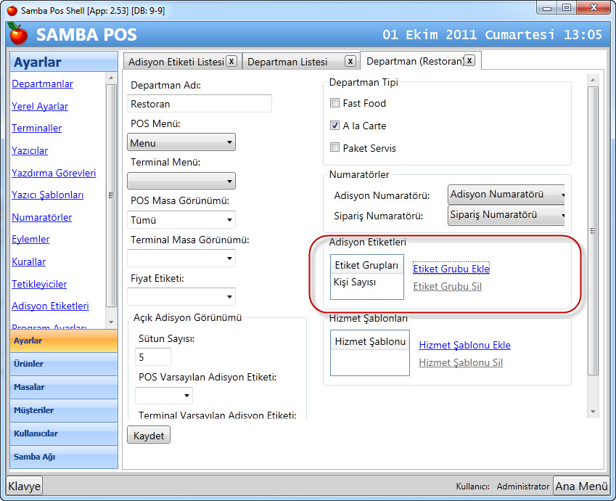Open the Adisyon Numaratörü dropdown
The width and height of the screenshot is (616, 501).
(x=506, y=195)
